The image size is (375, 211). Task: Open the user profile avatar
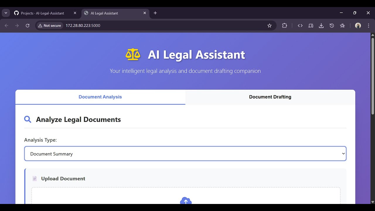pyautogui.click(x=358, y=25)
